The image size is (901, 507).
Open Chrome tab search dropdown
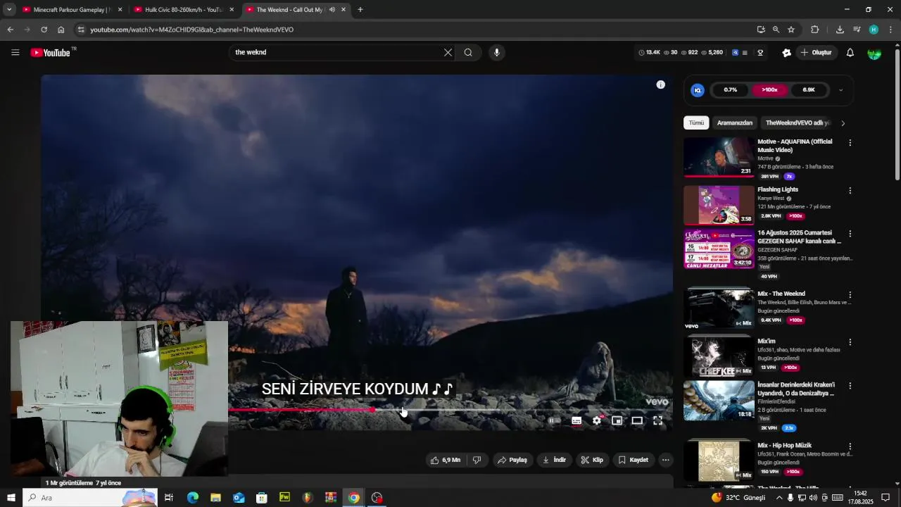[9, 10]
